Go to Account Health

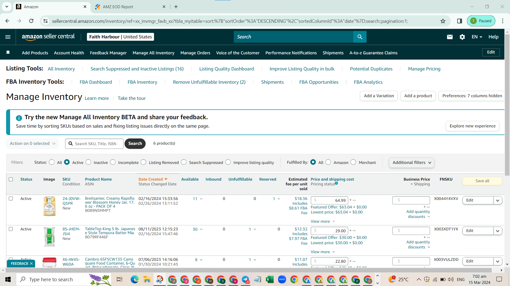(69, 53)
